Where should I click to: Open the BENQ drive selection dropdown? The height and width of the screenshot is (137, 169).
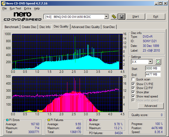pos(106,17)
